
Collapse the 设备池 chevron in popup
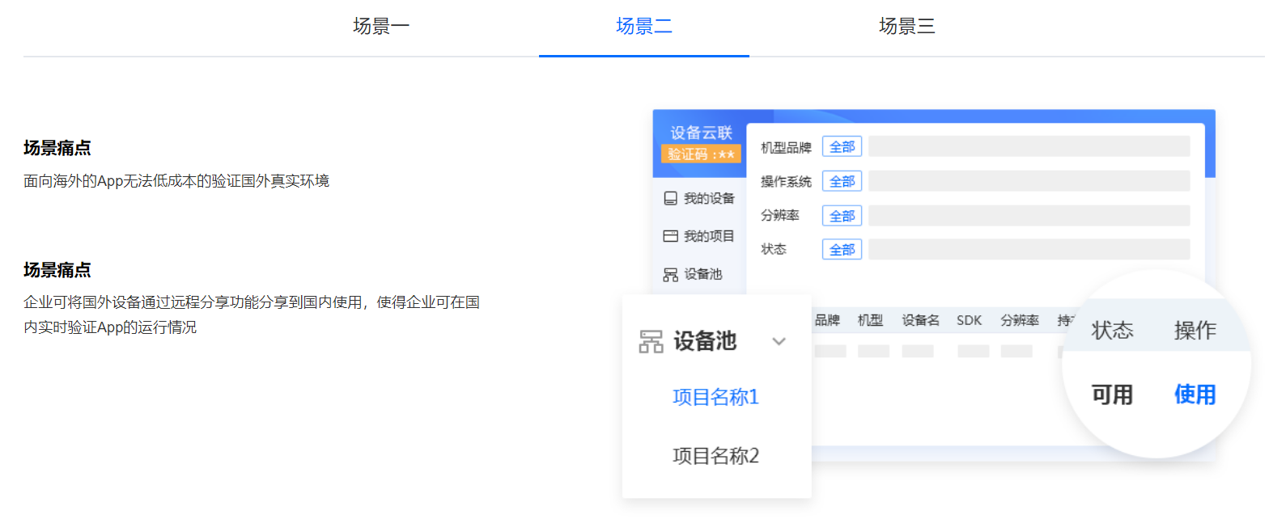(x=779, y=341)
